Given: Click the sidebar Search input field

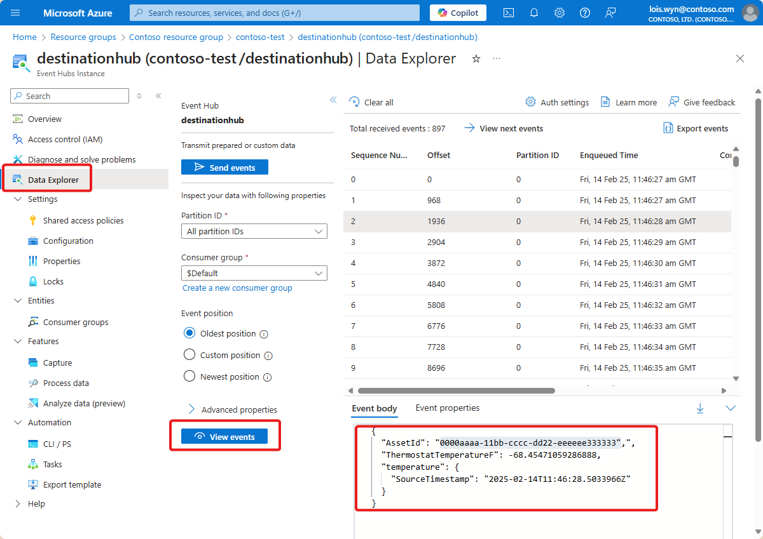Looking at the screenshot, I should tap(69, 95).
